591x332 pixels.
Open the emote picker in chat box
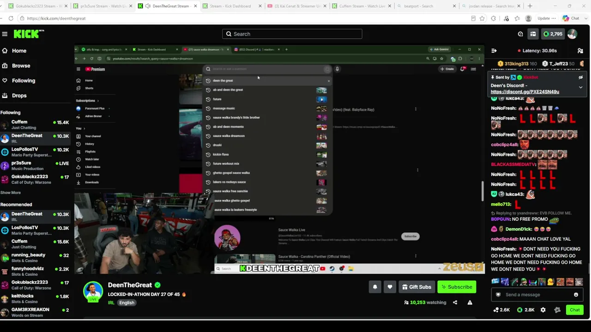pos(576,295)
